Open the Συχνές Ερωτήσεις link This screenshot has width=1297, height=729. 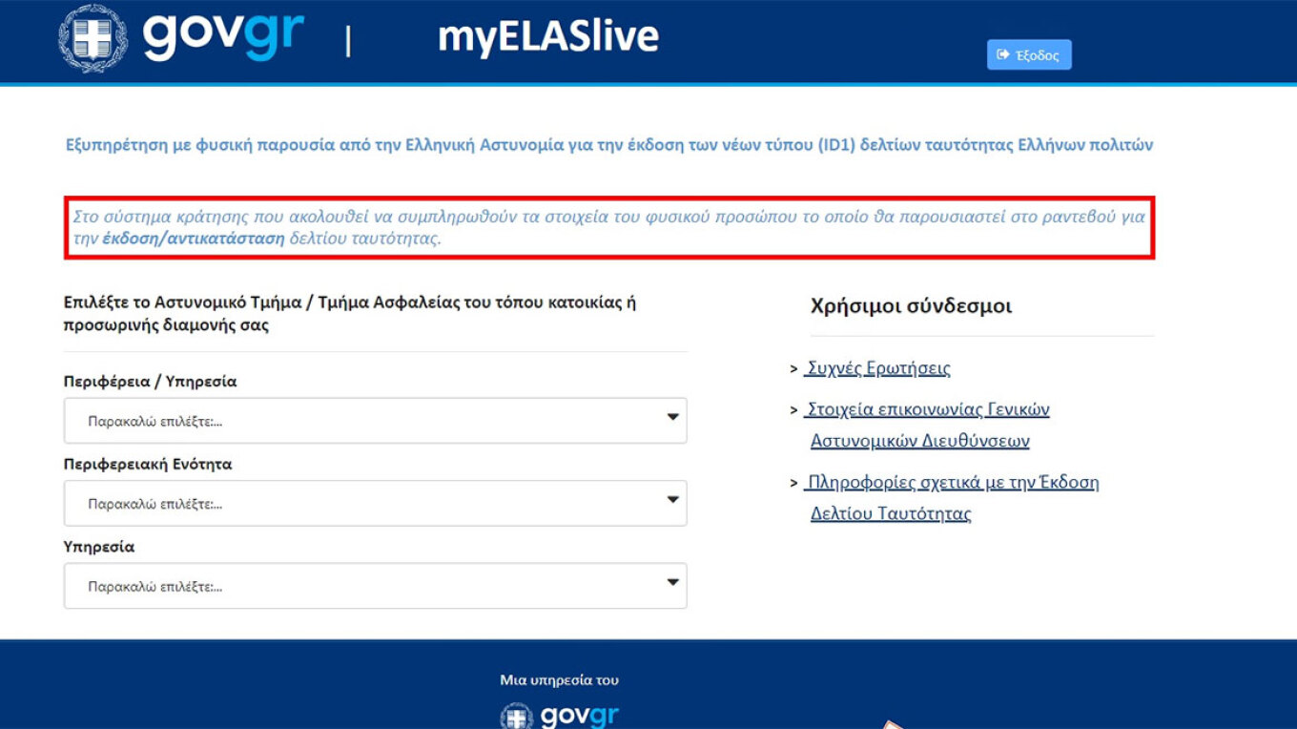click(x=877, y=368)
